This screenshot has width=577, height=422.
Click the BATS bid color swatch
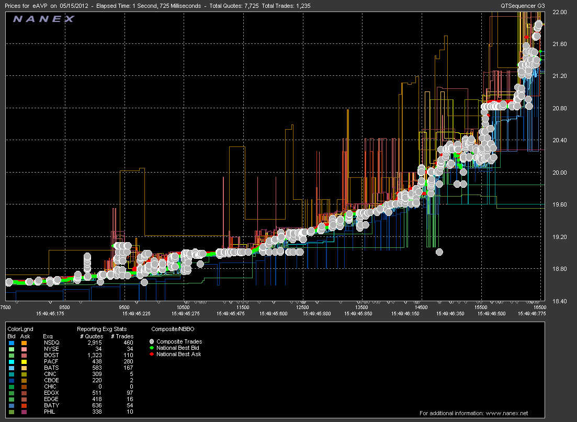tap(12, 368)
